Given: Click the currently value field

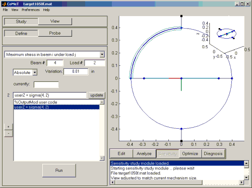Looking at the screenshot, I should point(46,84).
